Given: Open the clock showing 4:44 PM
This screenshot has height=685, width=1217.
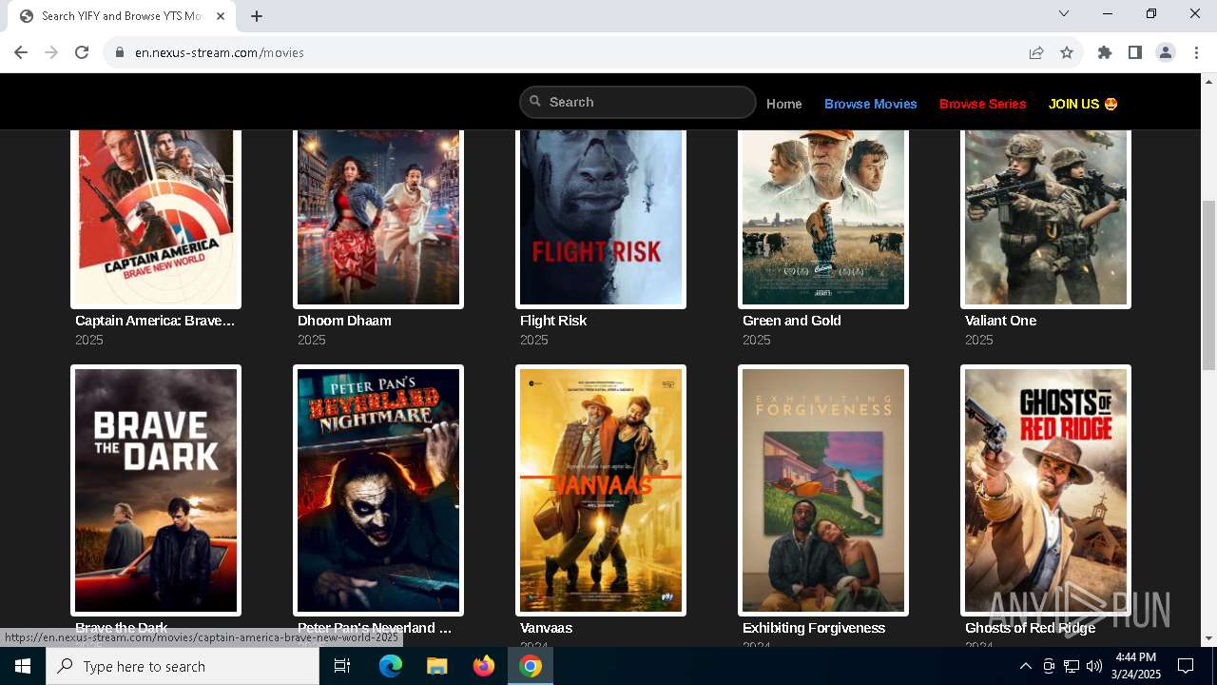Looking at the screenshot, I should [x=1137, y=666].
